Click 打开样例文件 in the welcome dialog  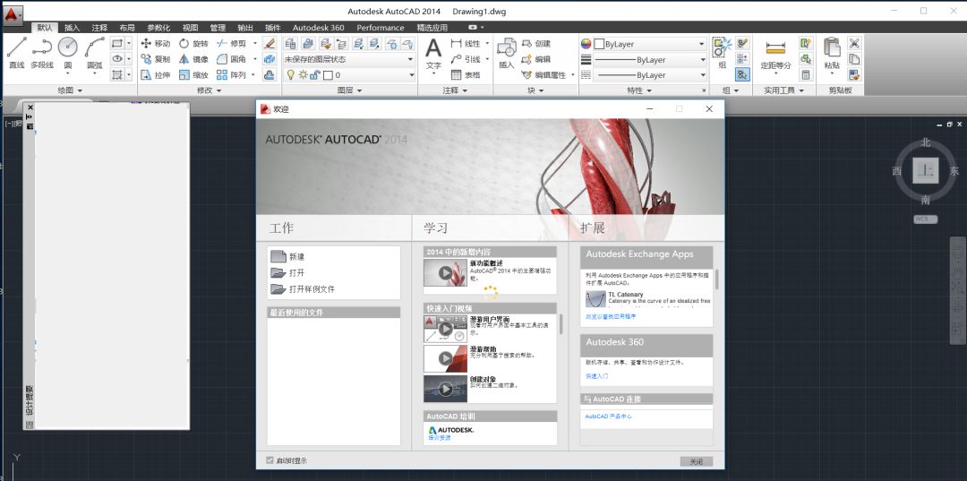click(303, 288)
